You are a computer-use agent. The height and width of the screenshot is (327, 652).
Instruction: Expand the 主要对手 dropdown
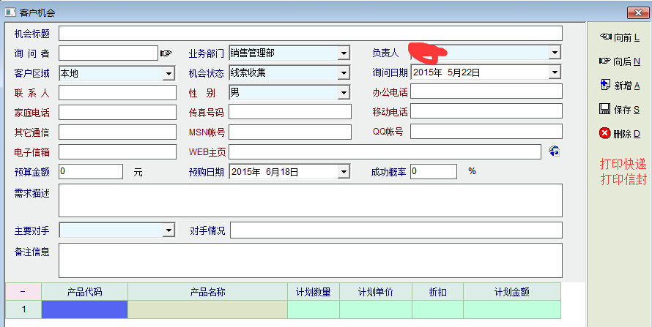click(168, 230)
